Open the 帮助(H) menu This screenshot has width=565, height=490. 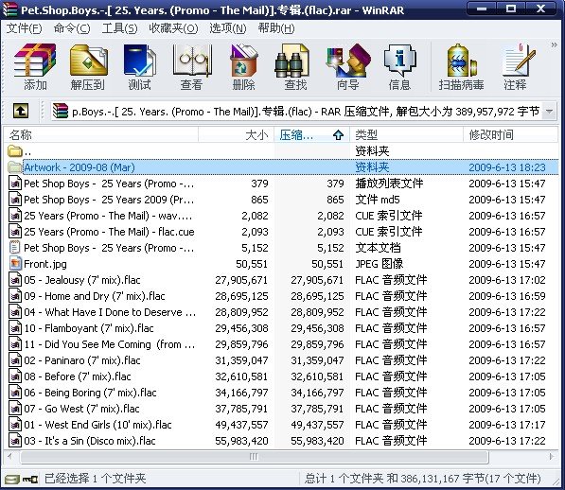(x=276, y=28)
